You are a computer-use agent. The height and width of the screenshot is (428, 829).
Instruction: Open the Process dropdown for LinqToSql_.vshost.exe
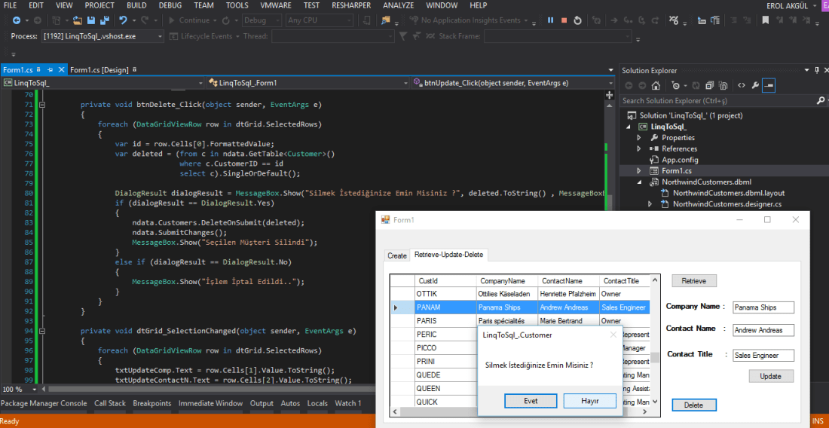point(161,36)
